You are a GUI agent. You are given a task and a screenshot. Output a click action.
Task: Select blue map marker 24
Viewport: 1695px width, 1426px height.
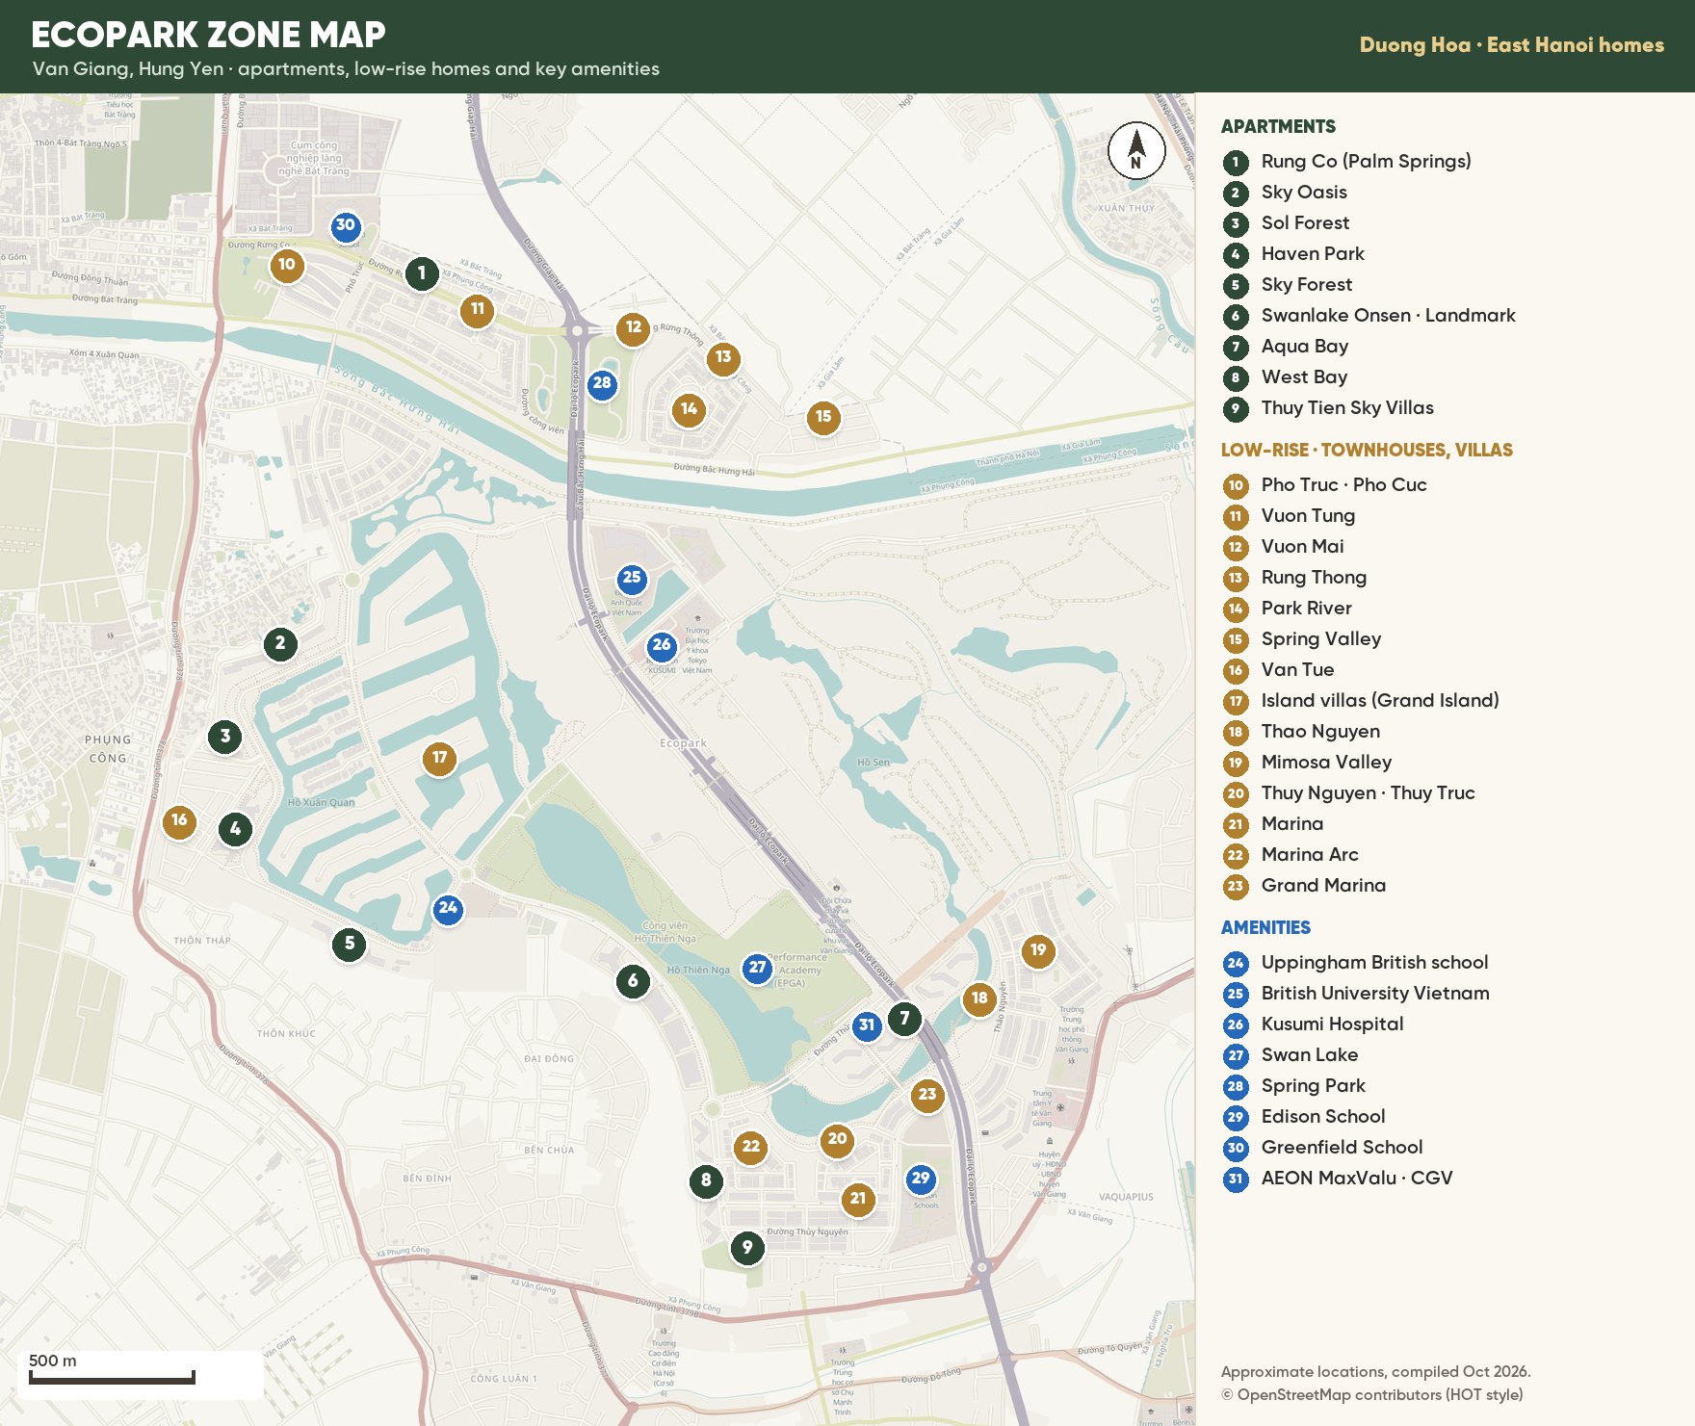tap(448, 908)
